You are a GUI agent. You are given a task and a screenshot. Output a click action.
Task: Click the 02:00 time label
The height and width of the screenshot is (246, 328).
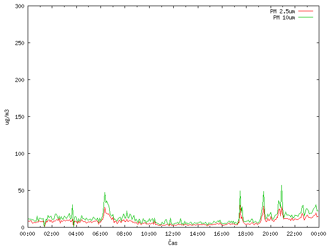click(52, 234)
